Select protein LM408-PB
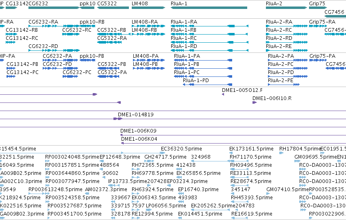 (x=149, y=68)
